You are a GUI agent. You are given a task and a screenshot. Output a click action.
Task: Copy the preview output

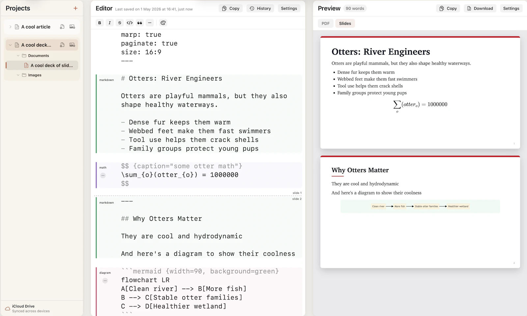pyautogui.click(x=448, y=9)
